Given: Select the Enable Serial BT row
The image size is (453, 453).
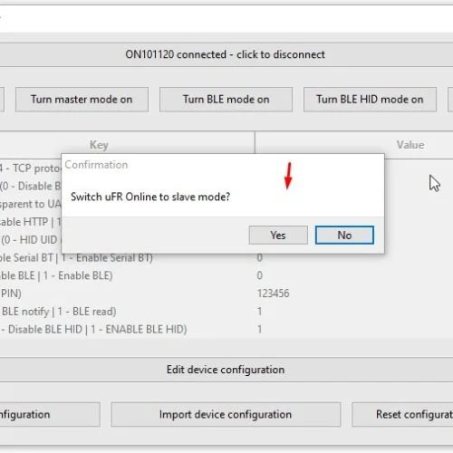Looking at the screenshot, I should (x=226, y=257).
